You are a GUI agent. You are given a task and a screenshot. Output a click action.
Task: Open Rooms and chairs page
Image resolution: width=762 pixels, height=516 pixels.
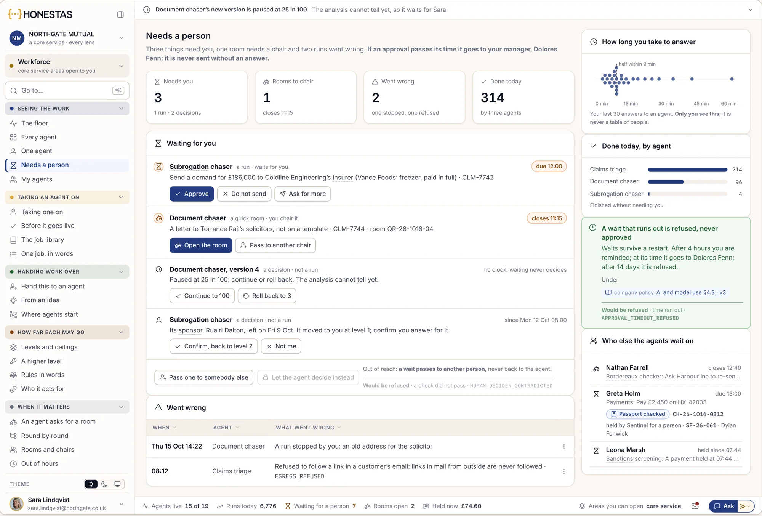67,450
